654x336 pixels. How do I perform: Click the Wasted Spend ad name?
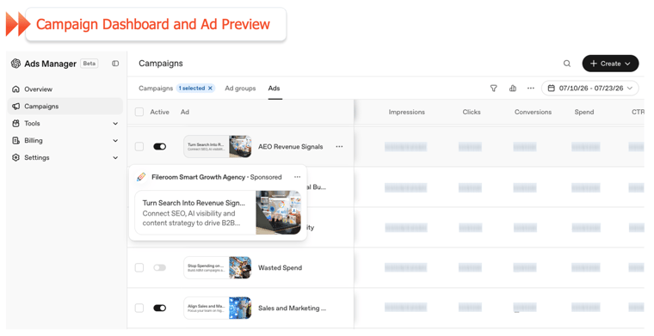tap(280, 268)
